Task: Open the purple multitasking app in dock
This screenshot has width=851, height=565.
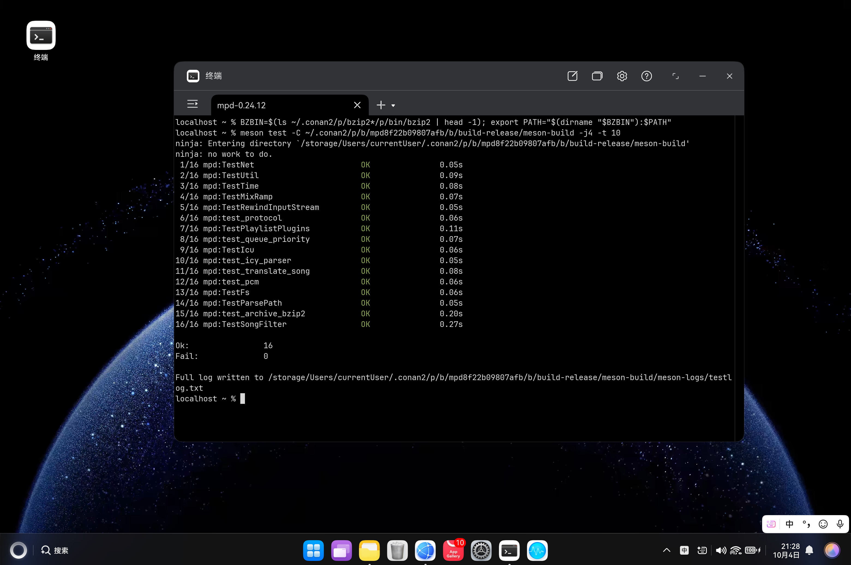Action: click(341, 550)
